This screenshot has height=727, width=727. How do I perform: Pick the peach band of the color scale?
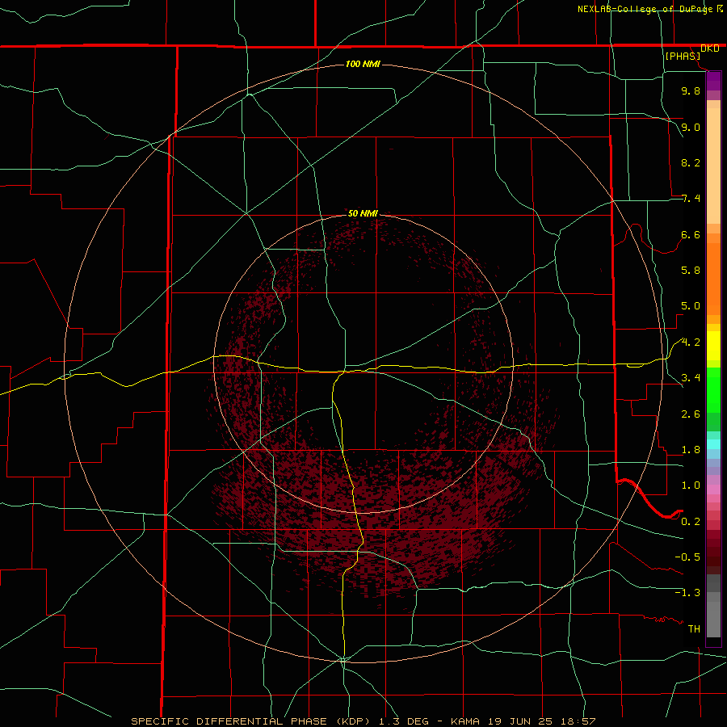coord(713,166)
